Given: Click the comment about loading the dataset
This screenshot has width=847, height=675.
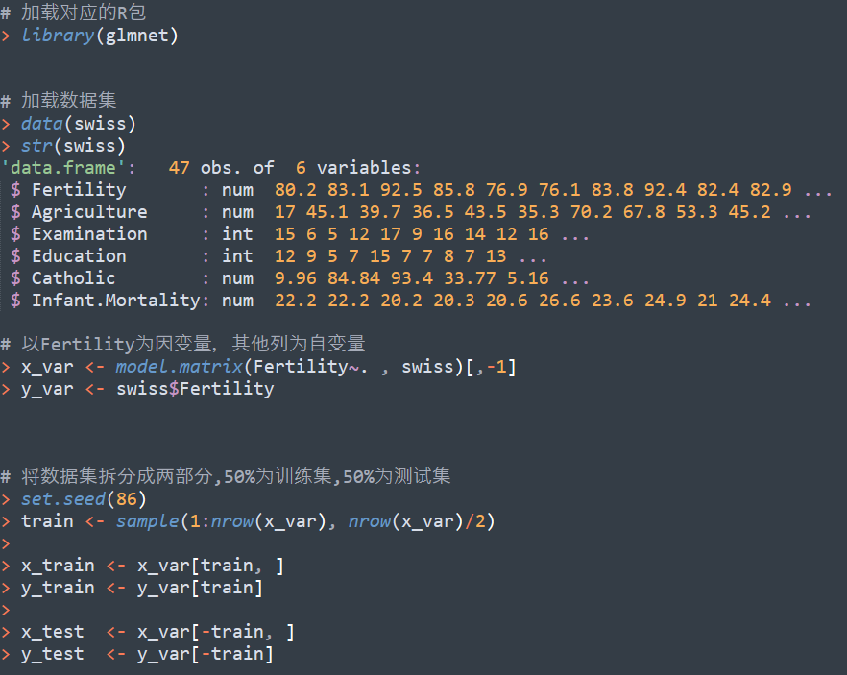Looking at the screenshot, I should (58, 101).
